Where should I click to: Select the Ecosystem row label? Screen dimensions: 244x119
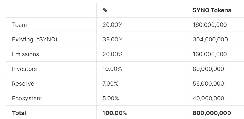27,98
